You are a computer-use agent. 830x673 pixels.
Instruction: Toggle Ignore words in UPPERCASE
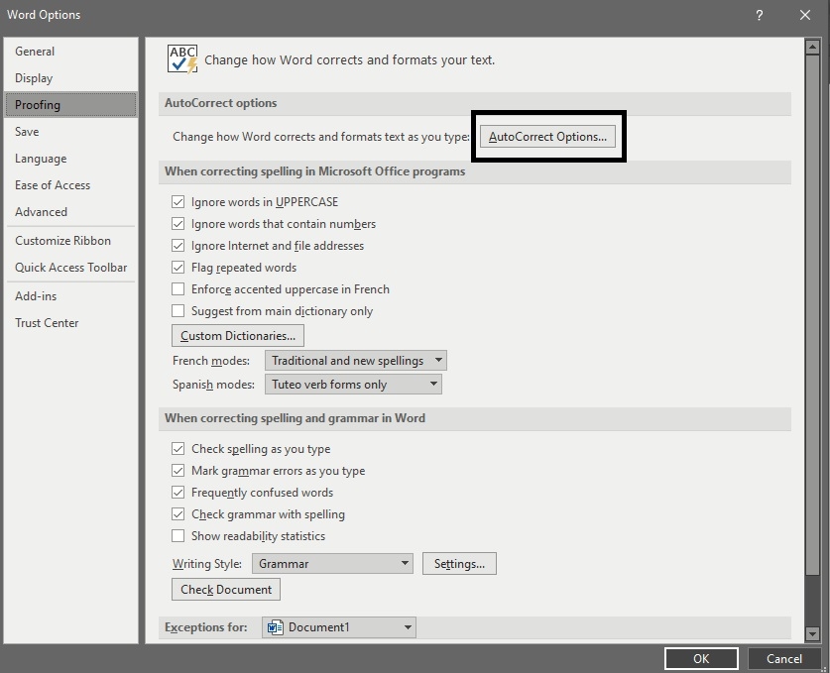(x=178, y=202)
